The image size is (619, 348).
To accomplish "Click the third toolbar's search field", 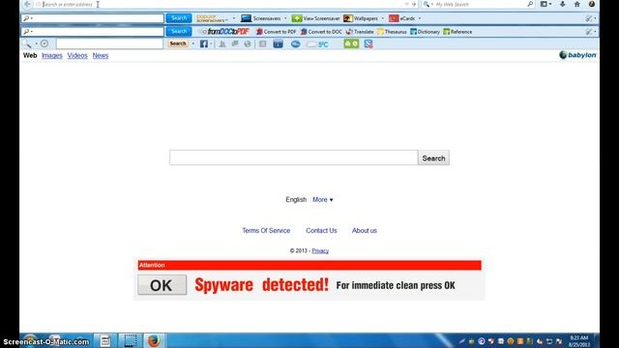I will (109, 43).
